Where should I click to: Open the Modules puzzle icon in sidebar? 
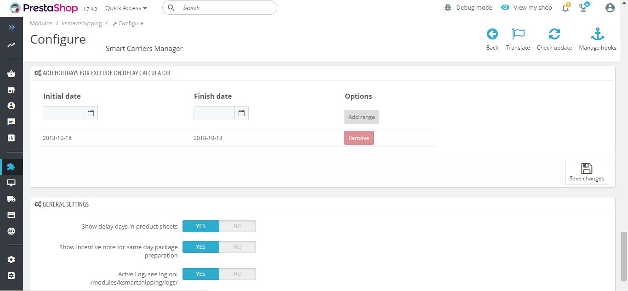pyautogui.click(x=11, y=167)
